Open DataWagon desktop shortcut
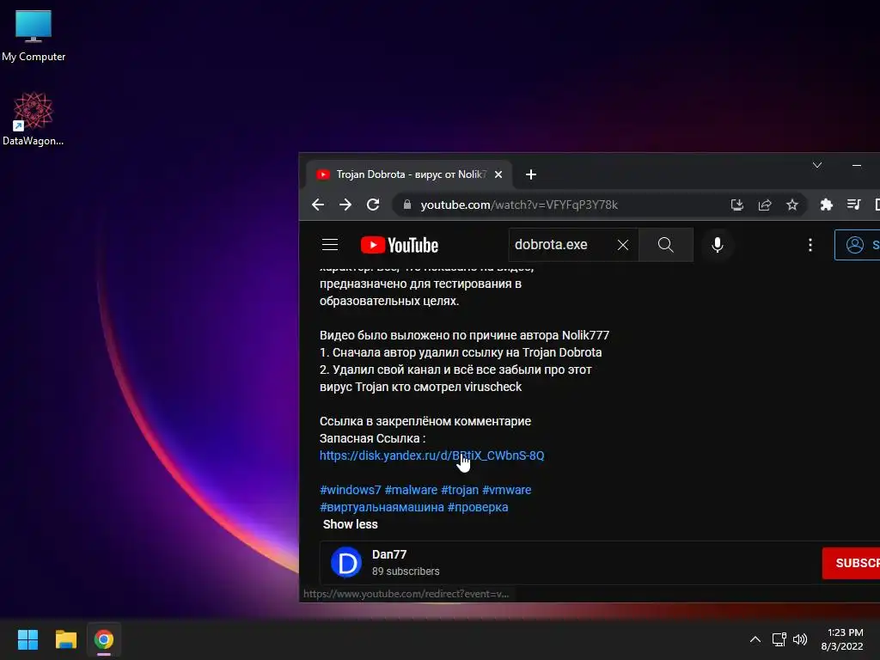Viewport: 880px width, 660px height. [x=34, y=119]
